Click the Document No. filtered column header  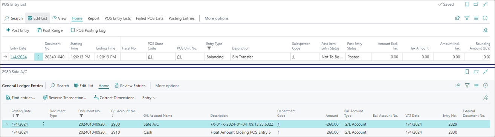tap(89, 113)
